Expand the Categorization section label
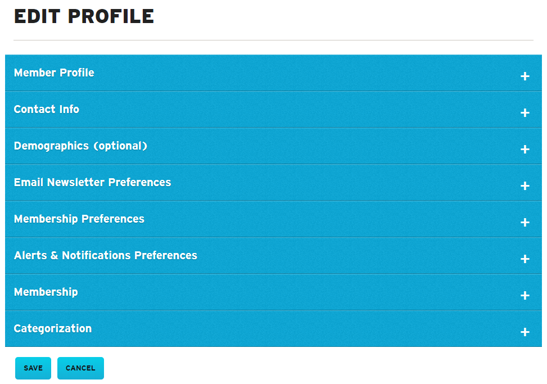 pos(53,328)
